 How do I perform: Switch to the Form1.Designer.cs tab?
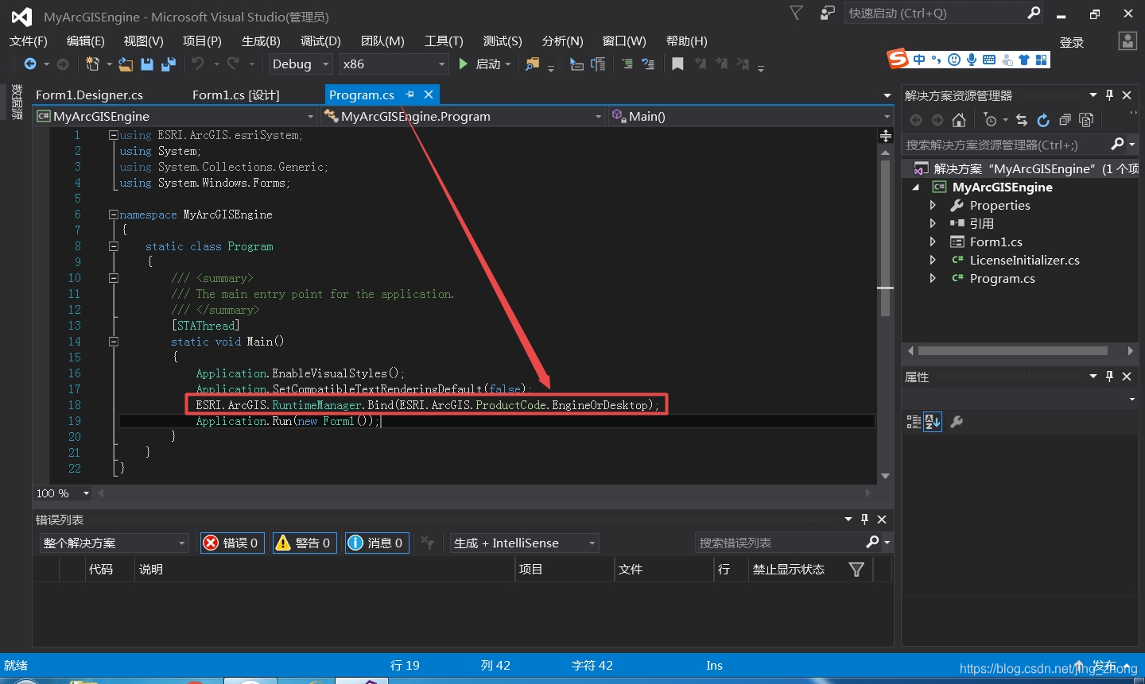pyautogui.click(x=89, y=95)
